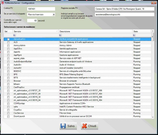Image resolution: width=158 pixels, height=135 pixels.
Task: Focus the email address field for notifications
Action: click(124, 15)
